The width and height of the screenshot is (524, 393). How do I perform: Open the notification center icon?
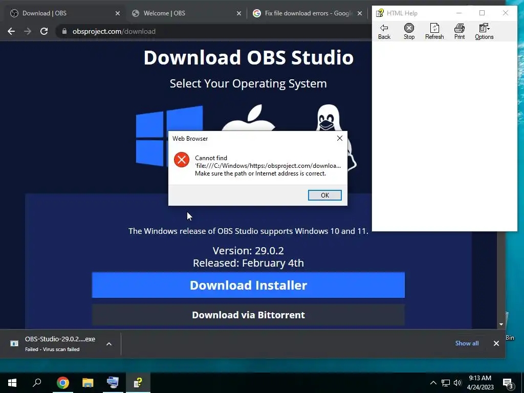point(508,383)
